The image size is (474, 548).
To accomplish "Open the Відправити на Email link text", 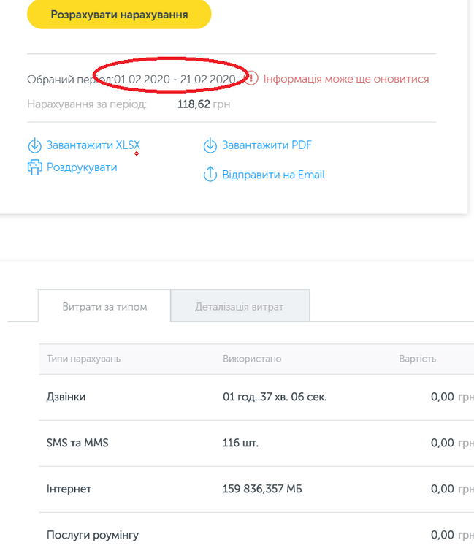I will (x=273, y=175).
